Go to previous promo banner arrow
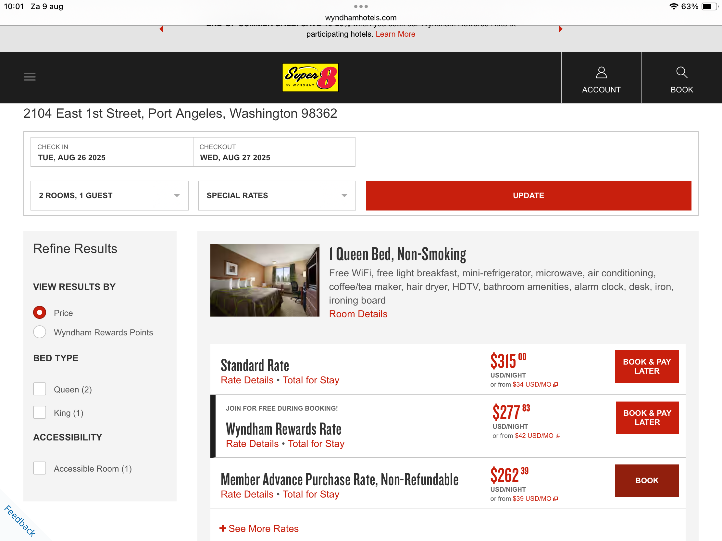Viewport: 722px width, 541px height. [x=161, y=29]
